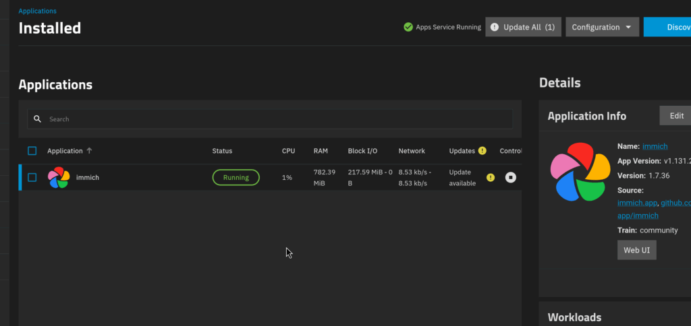Focus the applications Search field
Viewport: 691px width, 326px height.
coord(270,119)
